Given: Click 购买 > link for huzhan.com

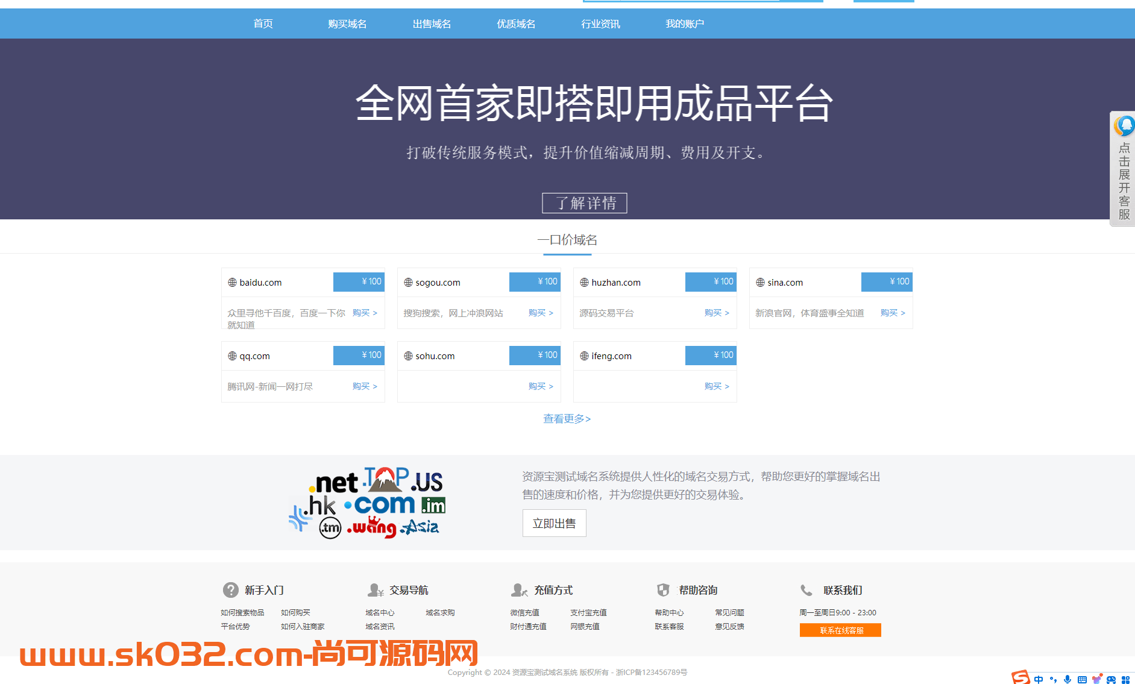Looking at the screenshot, I should (x=717, y=313).
